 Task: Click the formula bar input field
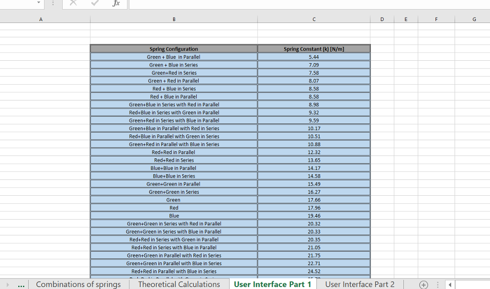310,4
